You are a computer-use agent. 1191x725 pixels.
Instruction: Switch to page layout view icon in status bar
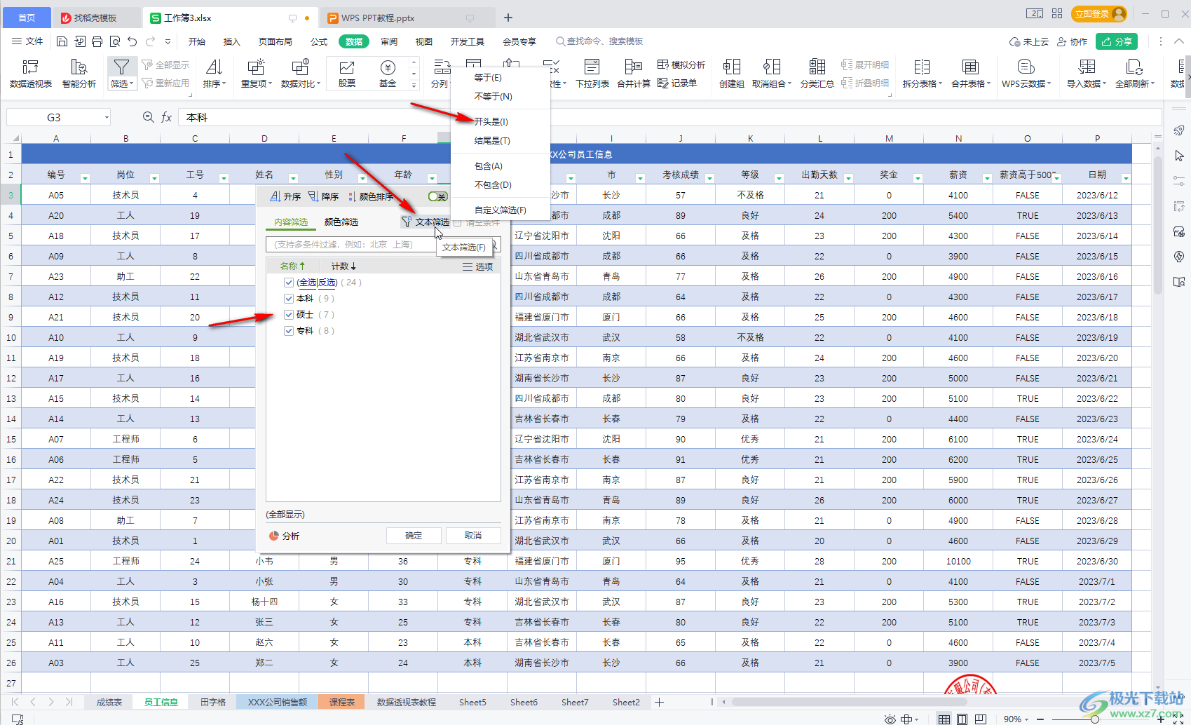point(962,719)
